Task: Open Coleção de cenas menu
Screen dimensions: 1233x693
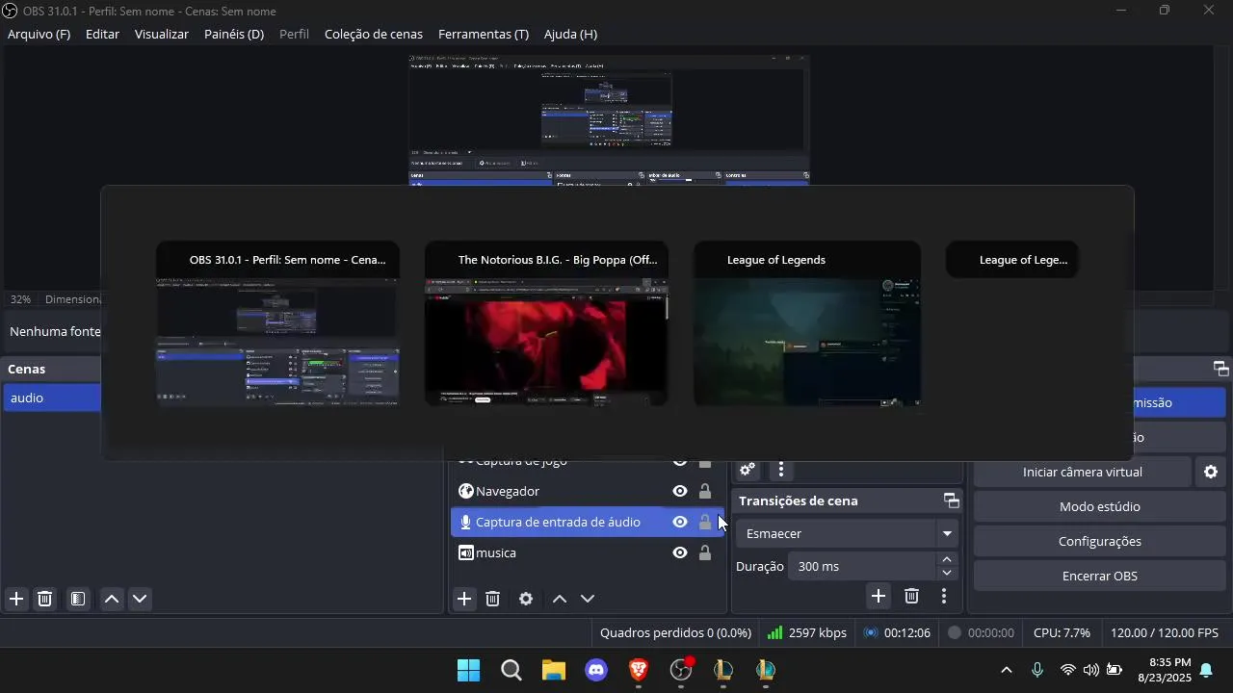Action: coord(374,34)
